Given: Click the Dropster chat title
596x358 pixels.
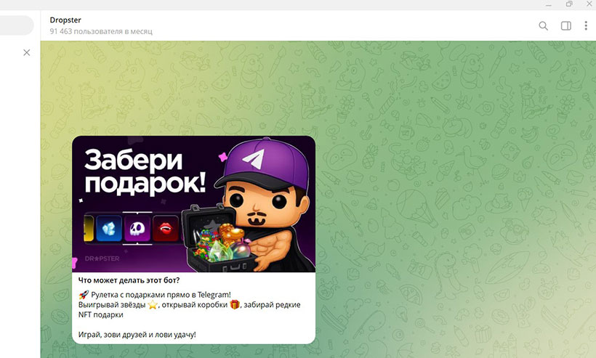Looking at the screenshot, I should [65, 20].
